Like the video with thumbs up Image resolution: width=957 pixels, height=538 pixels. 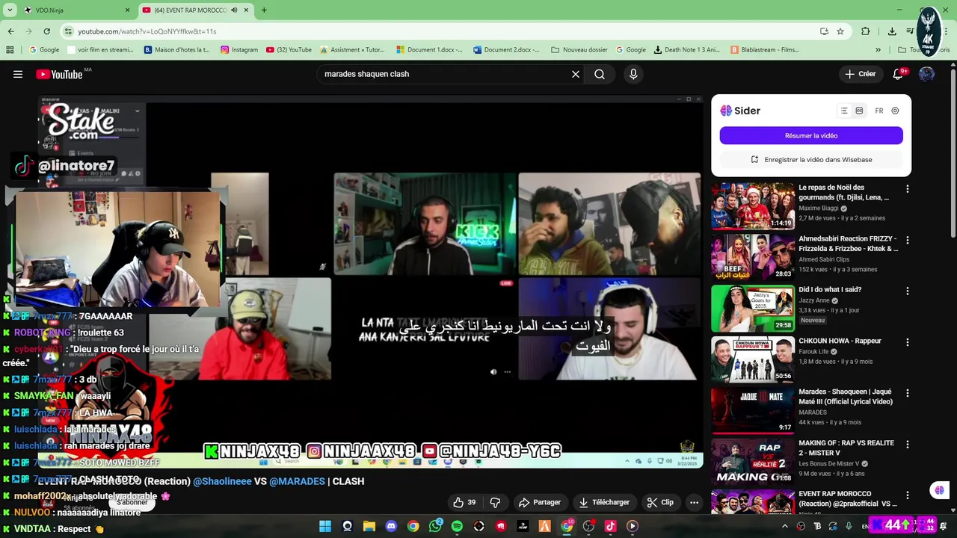point(464,502)
